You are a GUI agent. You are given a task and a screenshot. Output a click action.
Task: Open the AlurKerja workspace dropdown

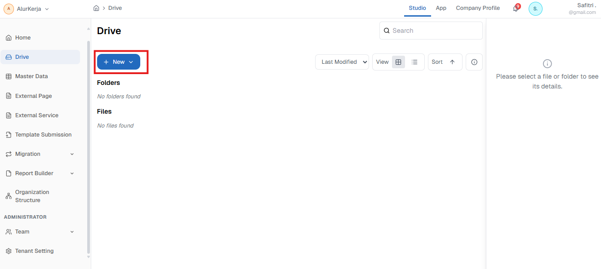click(x=27, y=9)
